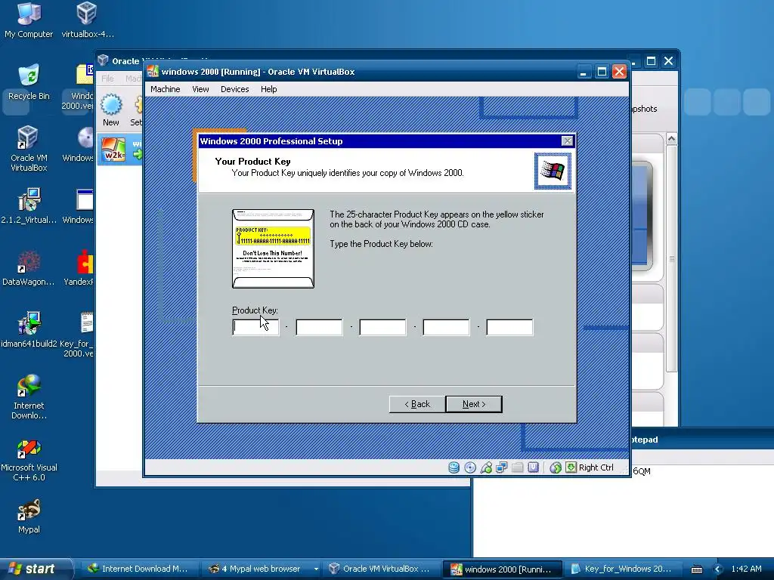Screen dimensions: 774x580
Task: Switch to Oracle VM VirtualBox taskbar button
Action: click(x=380, y=569)
